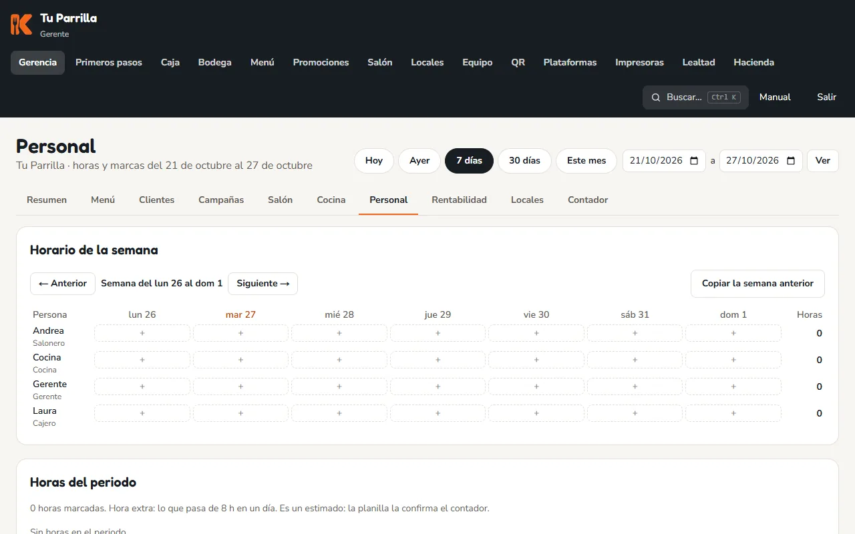This screenshot has width=855, height=534.
Task: Click Copiar la semana anterior
Action: (x=757, y=284)
